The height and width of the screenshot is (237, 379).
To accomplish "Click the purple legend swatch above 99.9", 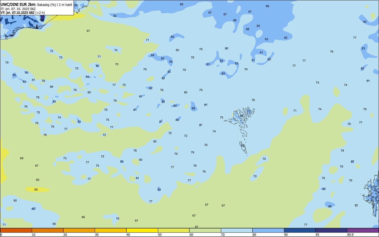I will pyautogui.click(x=363, y=230).
